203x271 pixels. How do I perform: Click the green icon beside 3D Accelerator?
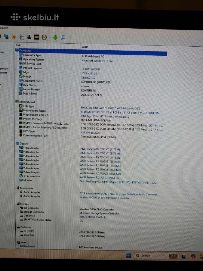tap(21, 176)
